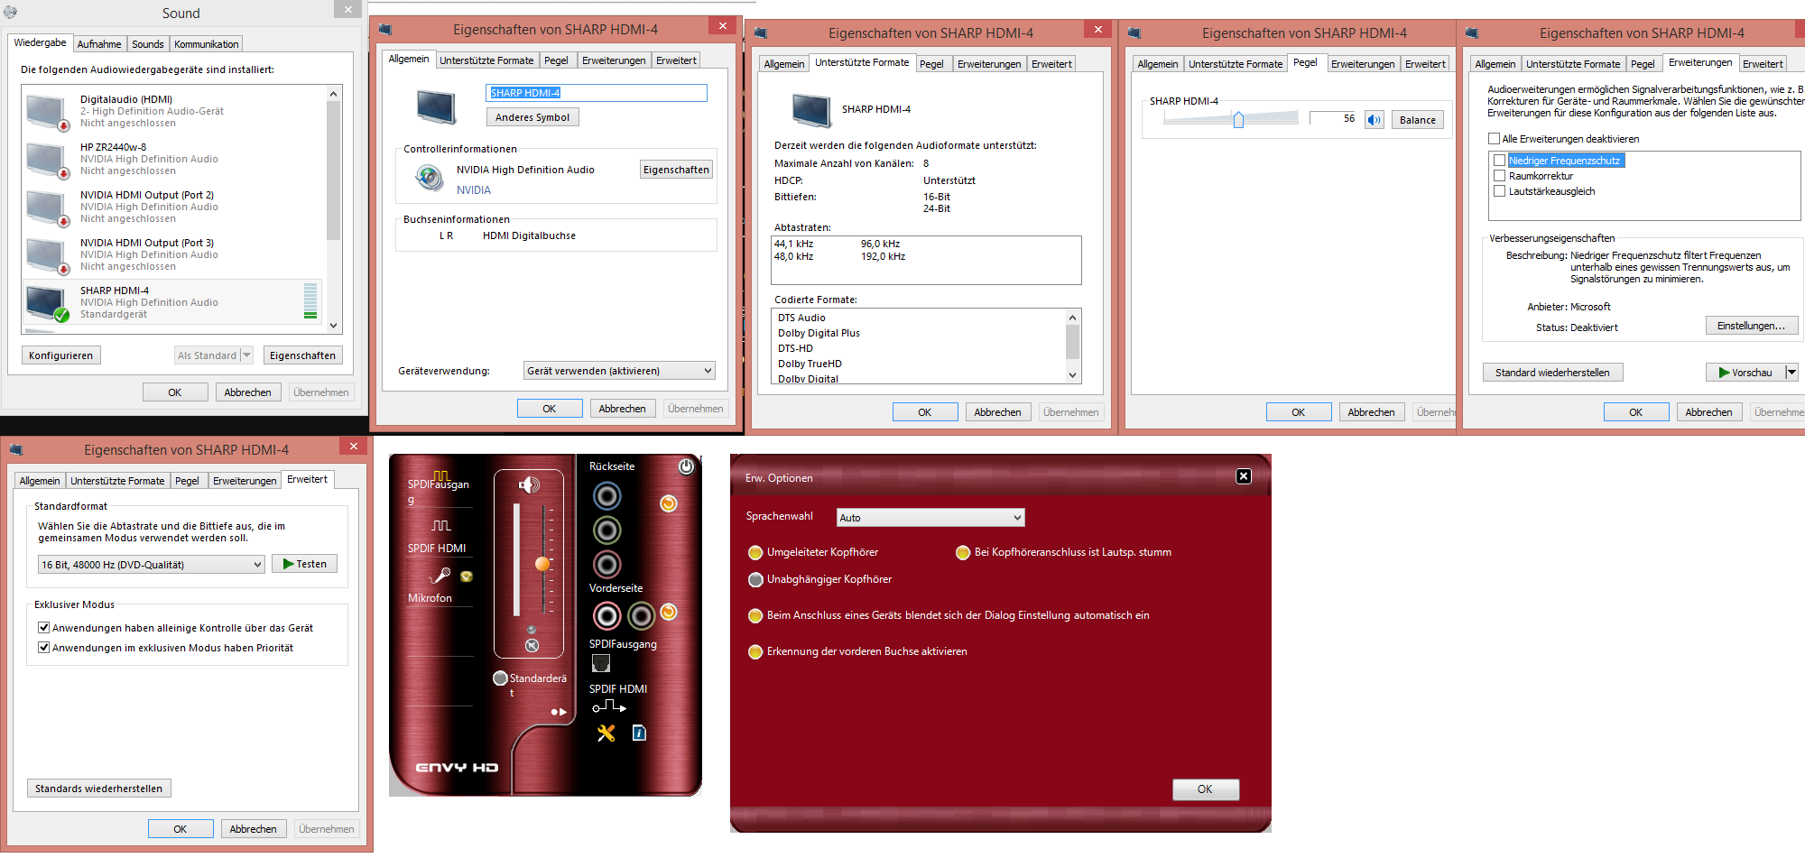Select SPDIF HDMI device on left list
1805x867 pixels.
pos(439,537)
